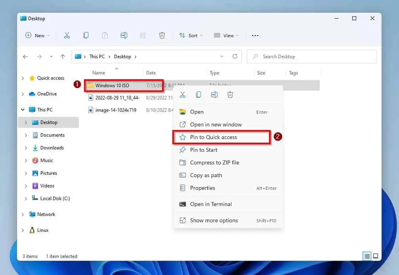Expand the Downloads tree node

(x=26, y=148)
